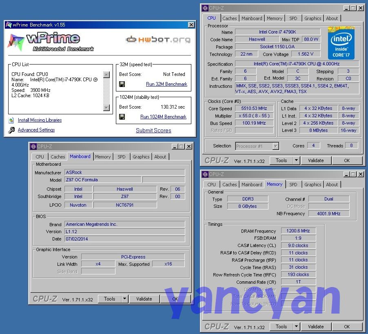Select SPD tab in Memory window
368x334 pixels.
click(293, 185)
